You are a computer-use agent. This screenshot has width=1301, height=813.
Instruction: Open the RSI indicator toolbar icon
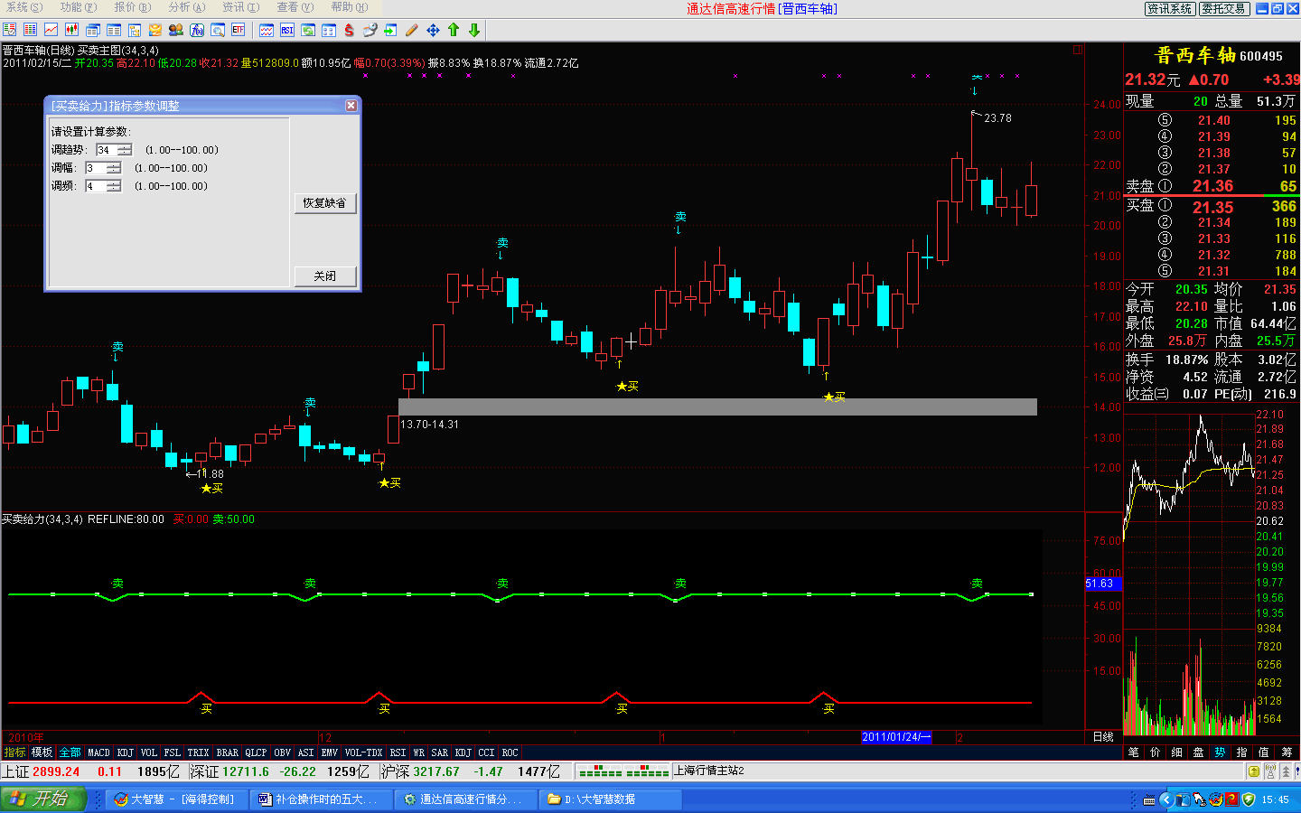point(286,30)
